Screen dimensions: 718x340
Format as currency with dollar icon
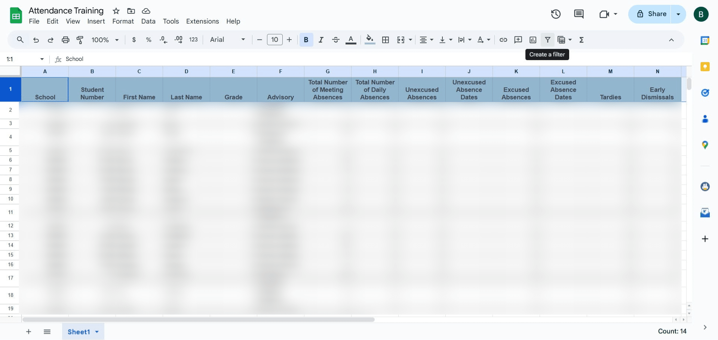pos(134,40)
